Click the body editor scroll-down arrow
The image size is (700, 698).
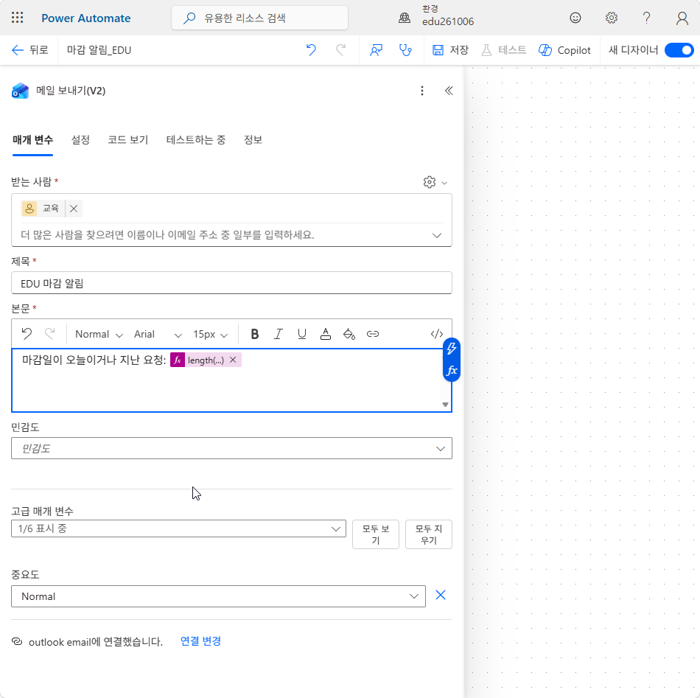445,405
